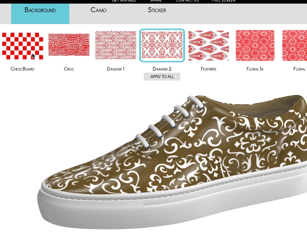The image size is (307, 242).
Task: Open the Sticker tab
Action: tap(157, 10)
